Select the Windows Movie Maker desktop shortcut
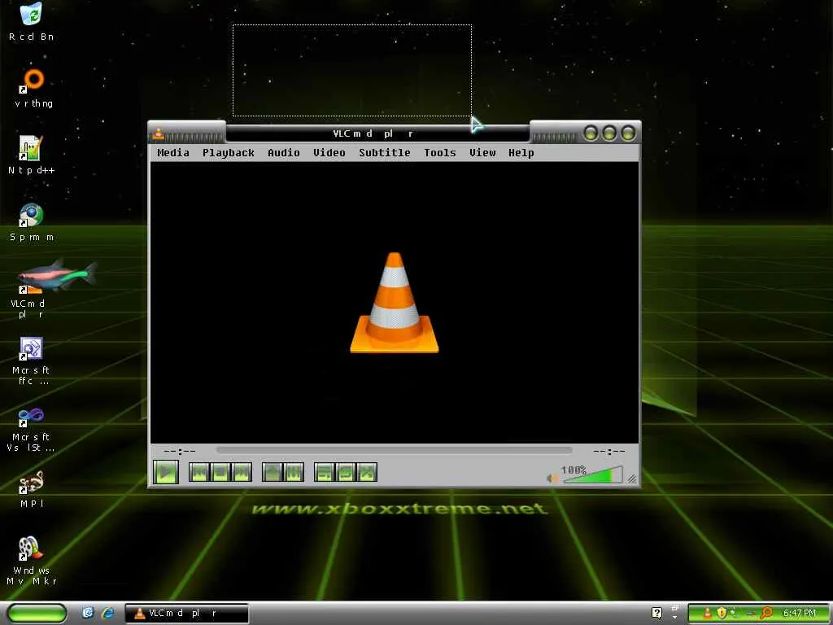This screenshot has height=625, width=833. click(x=32, y=562)
